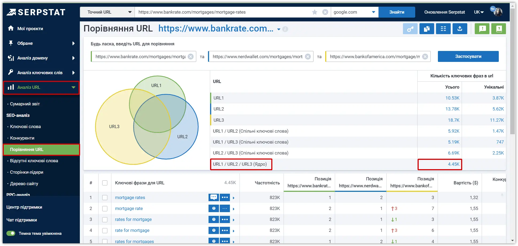This screenshot has width=518, height=246.
Task: Check the box for mortgage rates row
Action: click(105, 197)
